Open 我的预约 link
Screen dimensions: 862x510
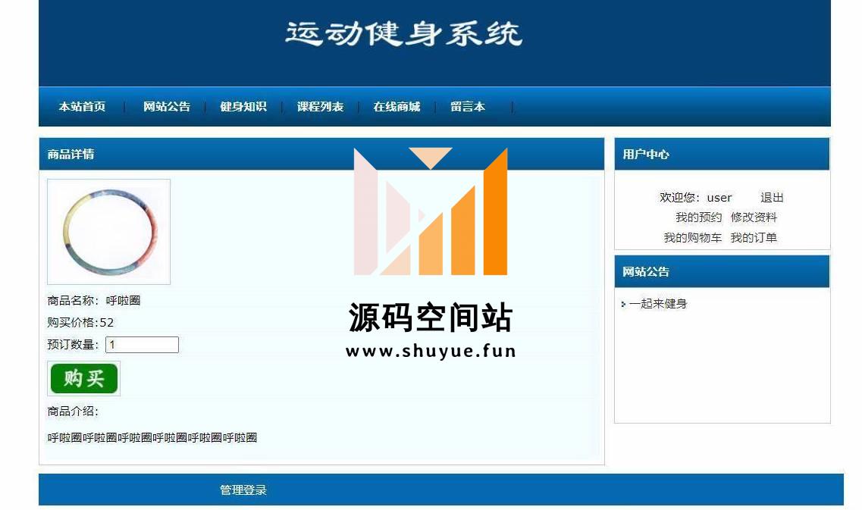698,217
